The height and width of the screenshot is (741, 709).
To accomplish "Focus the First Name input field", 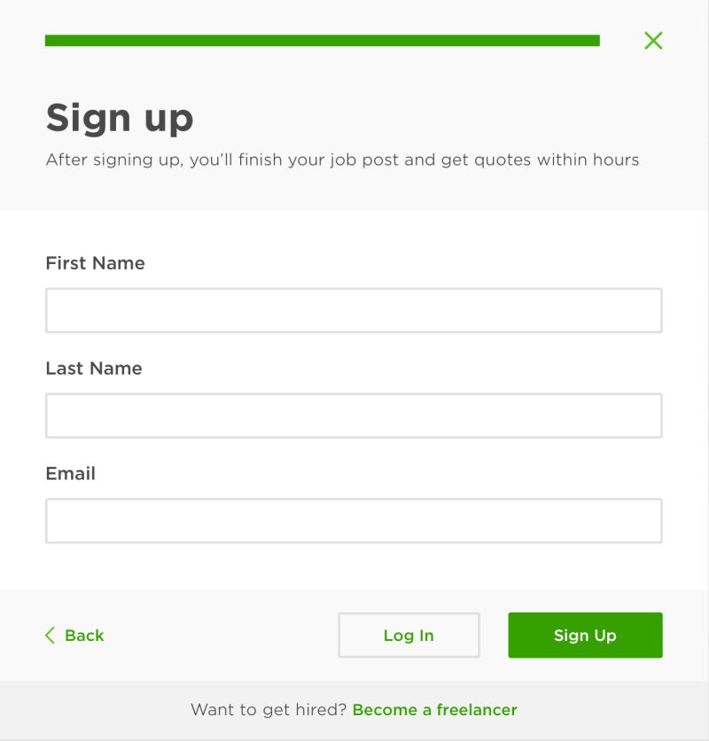I will click(x=354, y=310).
